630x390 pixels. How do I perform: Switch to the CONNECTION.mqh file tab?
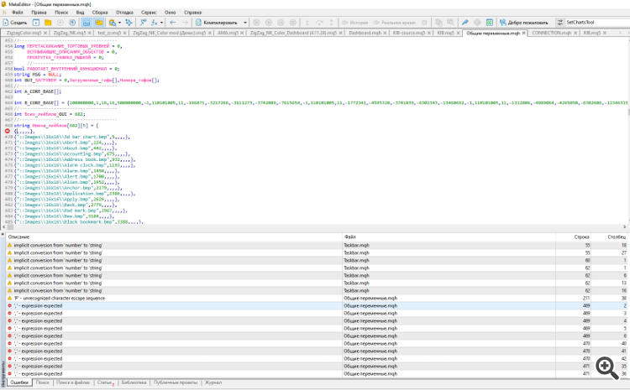click(x=550, y=32)
